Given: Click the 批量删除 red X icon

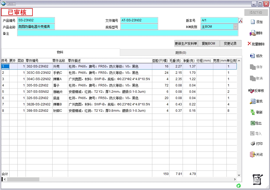Looking at the screenshot, I should pyautogui.click(x=249, y=44).
